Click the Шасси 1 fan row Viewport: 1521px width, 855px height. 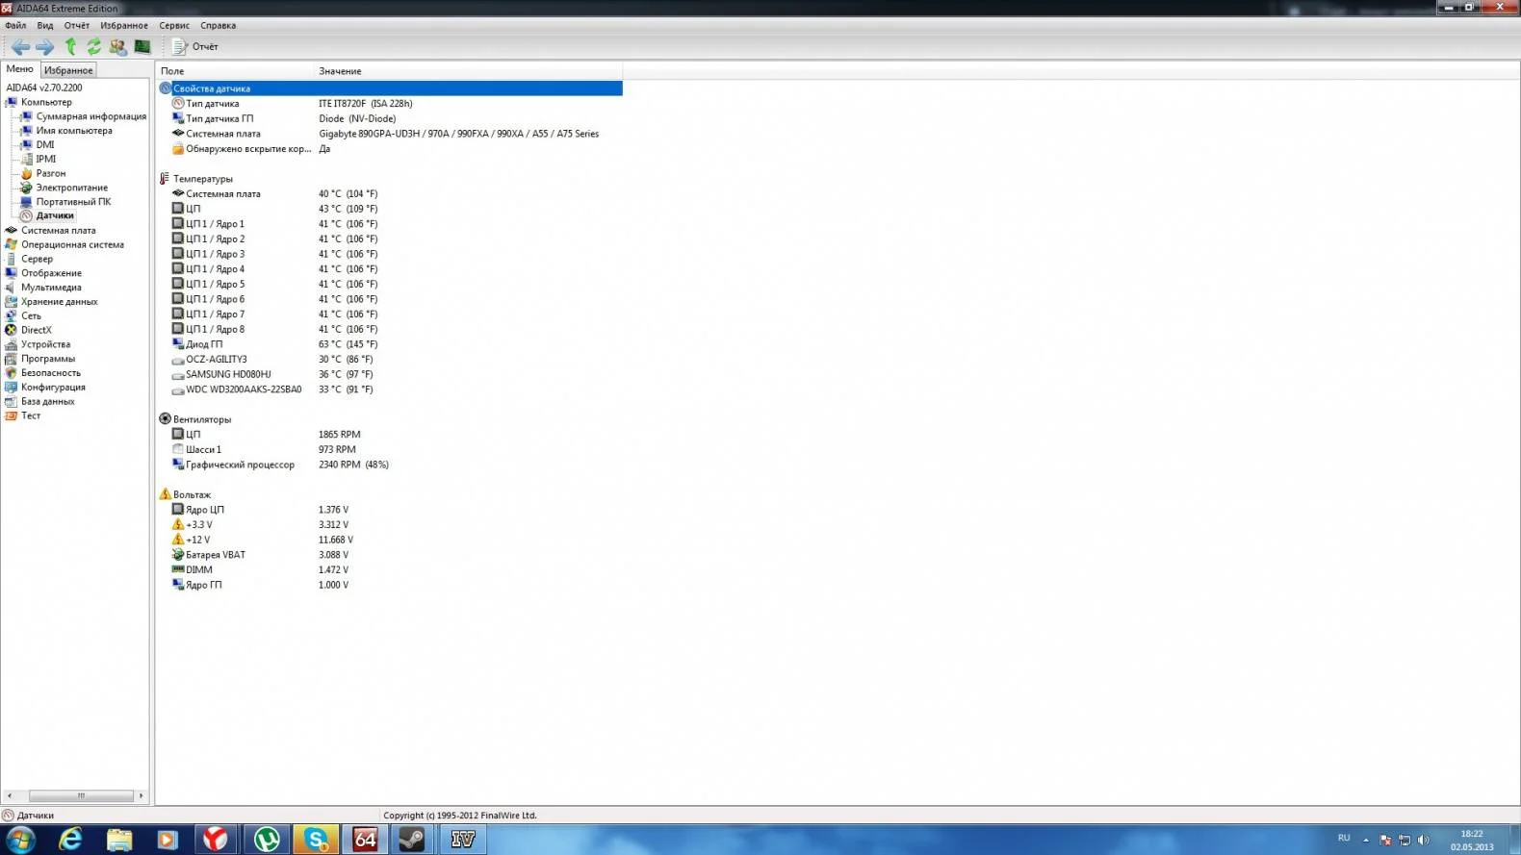tap(390, 449)
